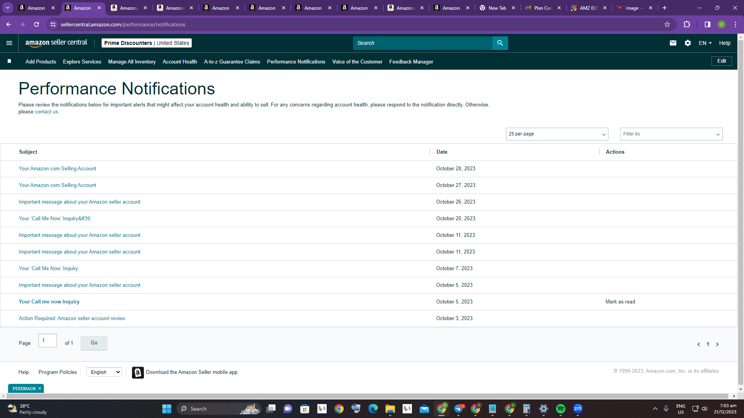Reload the page in browser

(36, 24)
